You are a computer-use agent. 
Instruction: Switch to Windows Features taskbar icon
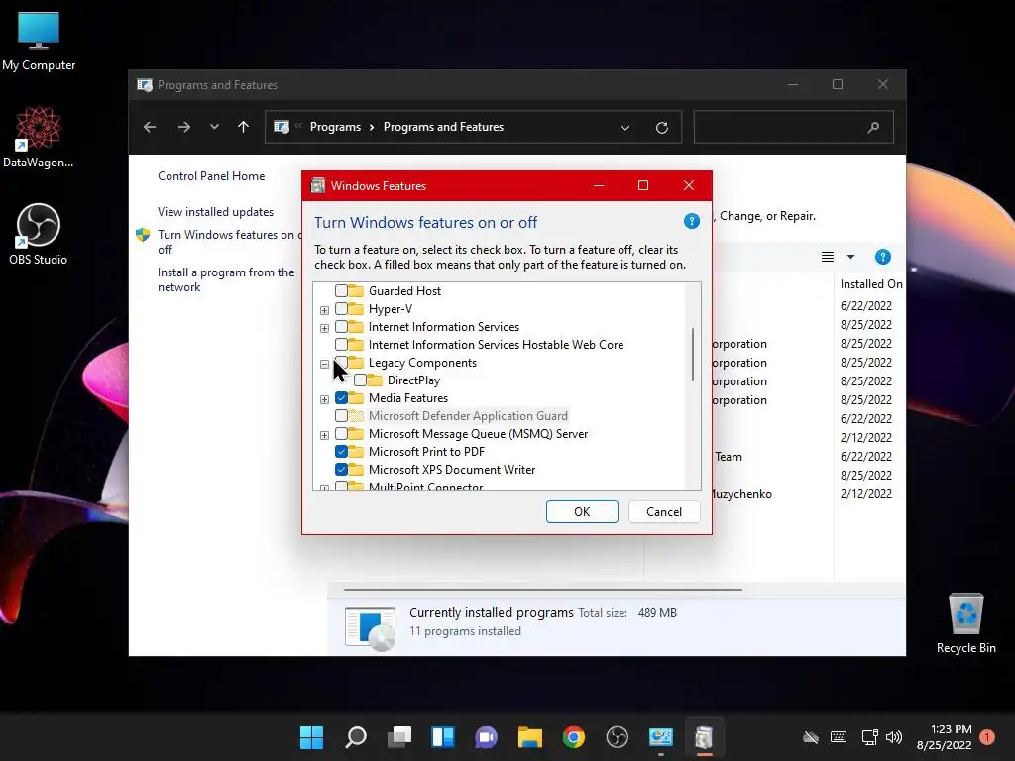[x=705, y=737]
